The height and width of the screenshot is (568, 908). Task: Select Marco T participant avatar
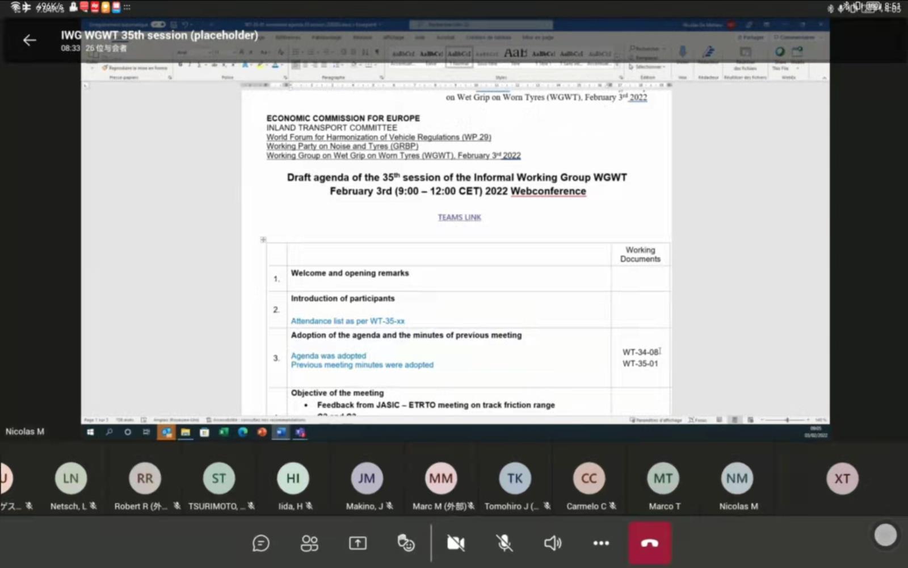click(663, 479)
